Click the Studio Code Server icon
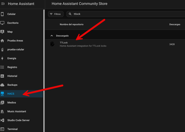The height and width of the screenshot is (132, 185). coord(2,120)
